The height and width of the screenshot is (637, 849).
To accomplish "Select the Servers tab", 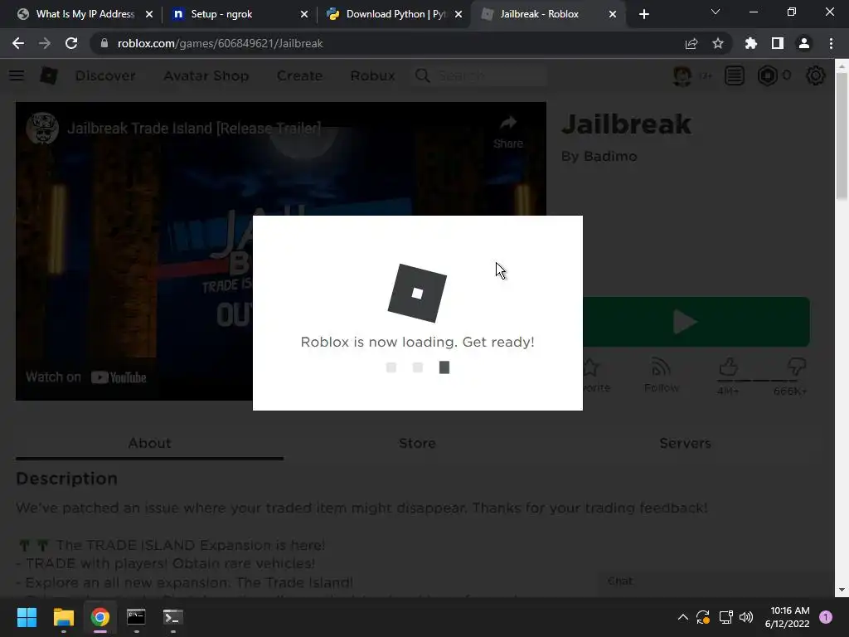I will [x=685, y=443].
